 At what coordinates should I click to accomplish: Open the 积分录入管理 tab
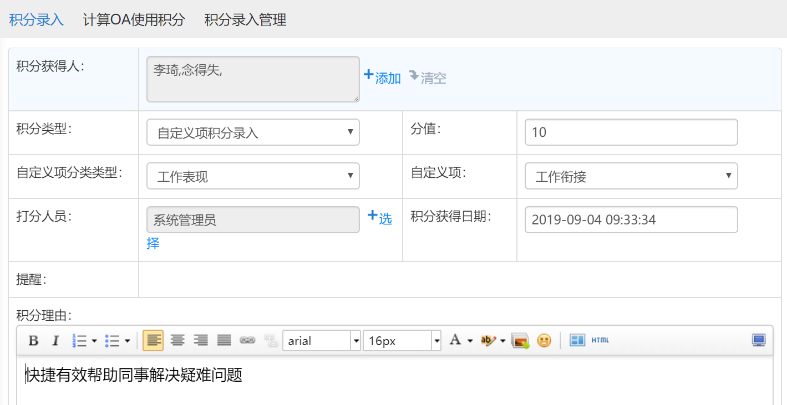[245, 20]
